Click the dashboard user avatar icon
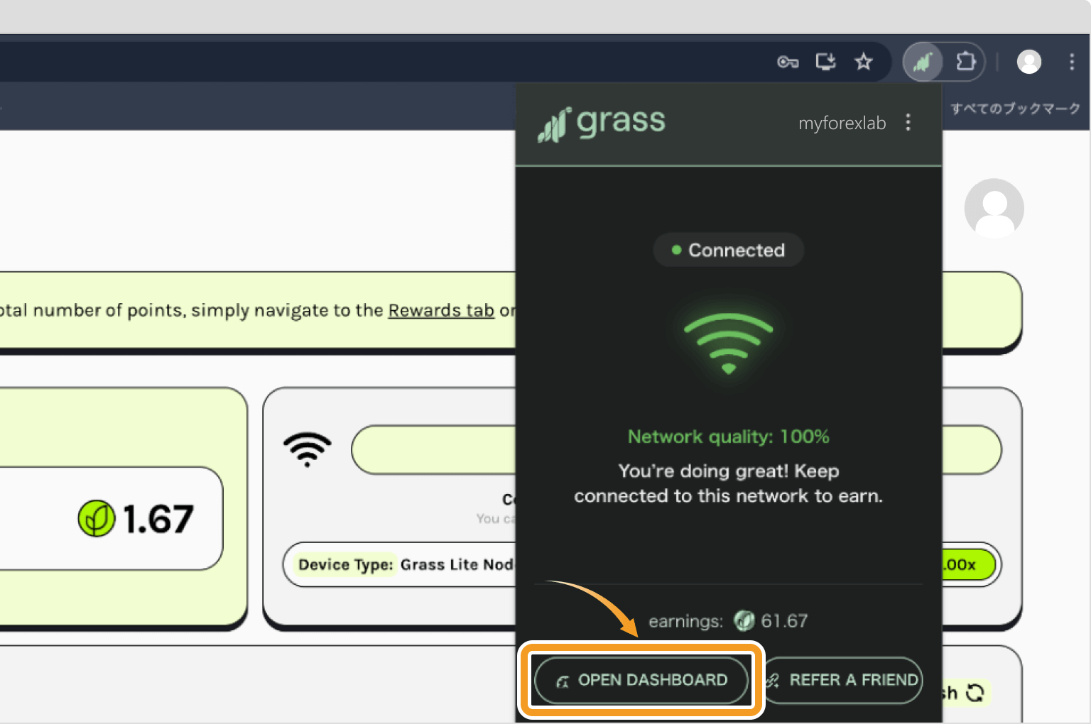The width and height of the screenshot is (1091, 724). pos(994,208)
